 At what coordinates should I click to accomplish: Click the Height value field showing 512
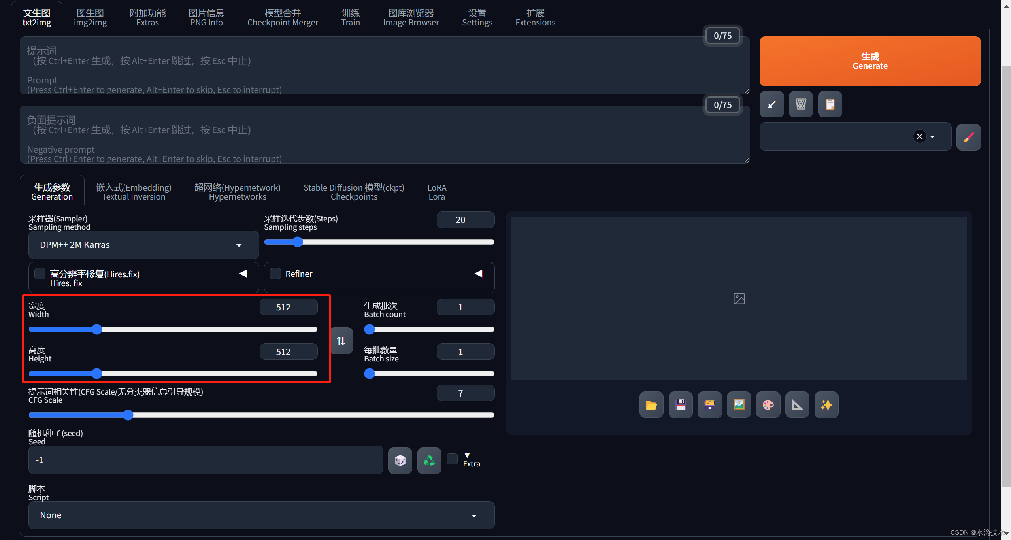click(x=288, y=352)
